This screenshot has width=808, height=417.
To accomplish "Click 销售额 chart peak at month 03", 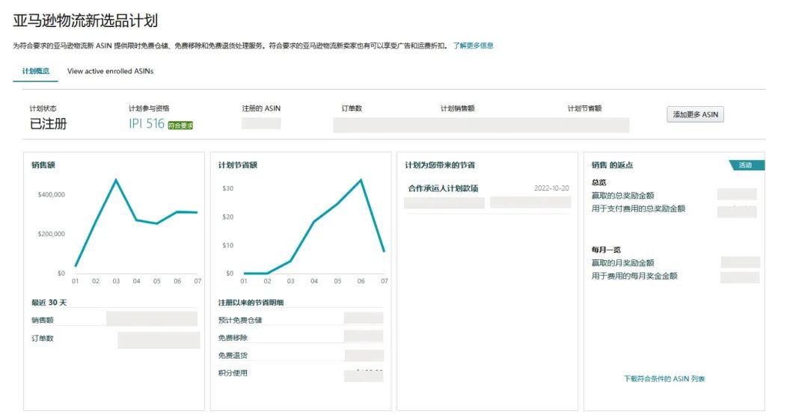I will coord(116,179).
